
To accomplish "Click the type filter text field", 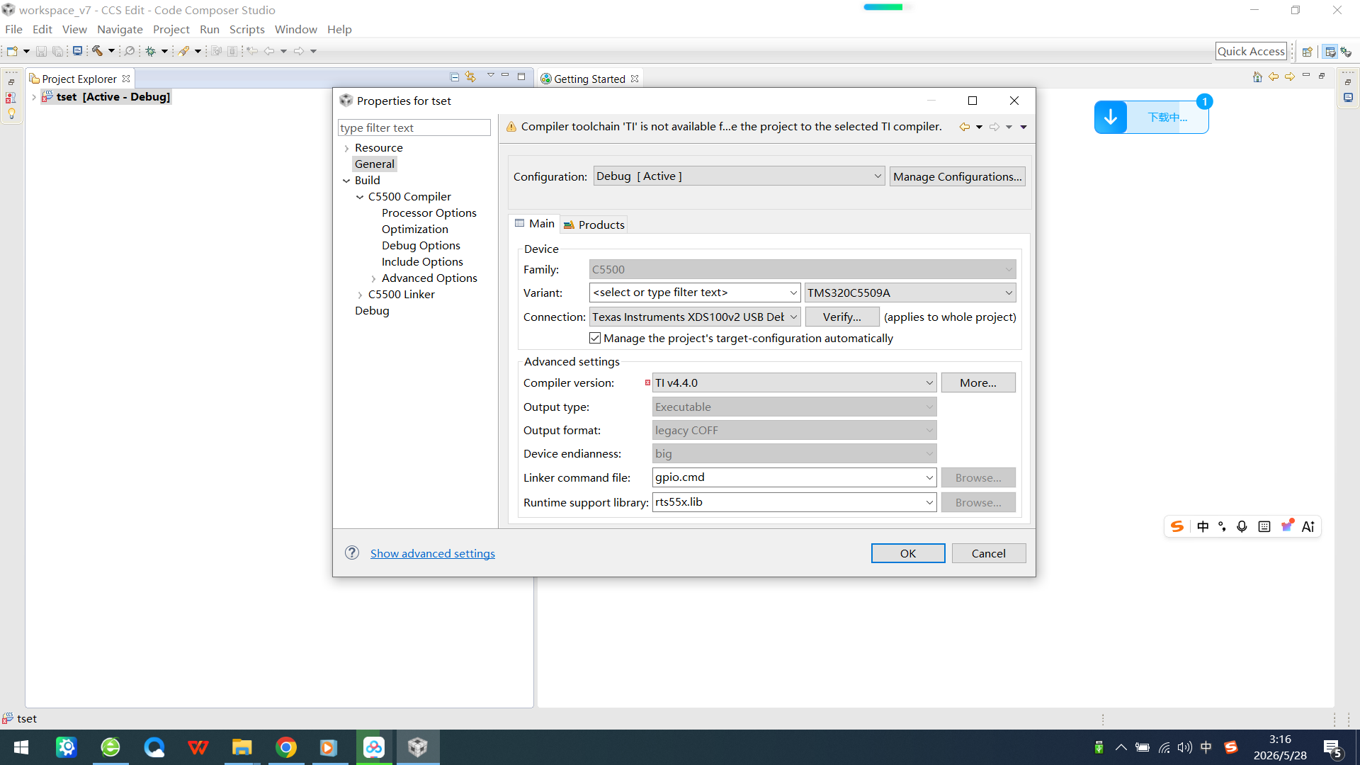I will point(414,127).
